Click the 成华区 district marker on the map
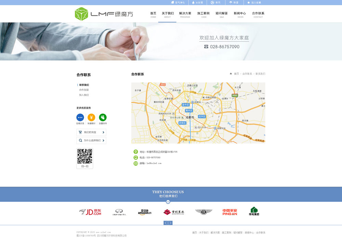 pos(202,117)
